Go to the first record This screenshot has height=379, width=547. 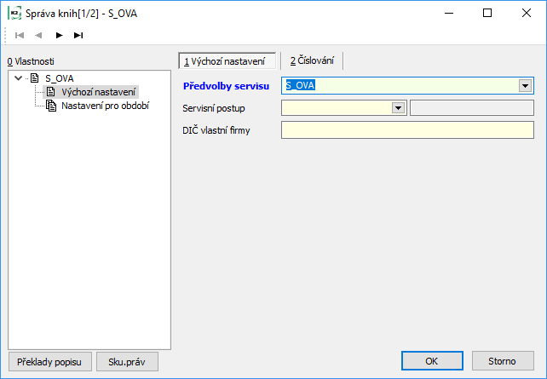point(20,35)
